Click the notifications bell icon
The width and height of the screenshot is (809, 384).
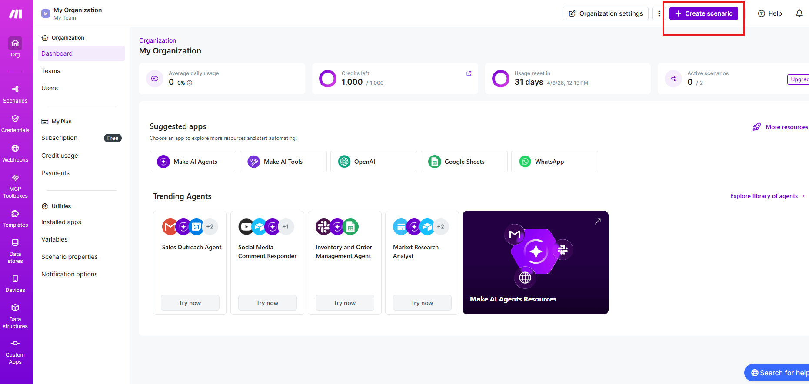[x=799, y=13]
